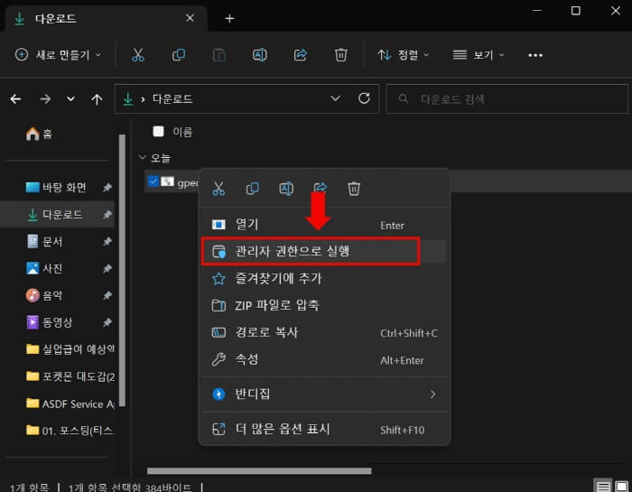This screenshot has width=632, height=492.
Task: Click Cut scissors icon in context menu
Action: coord(218,188)
